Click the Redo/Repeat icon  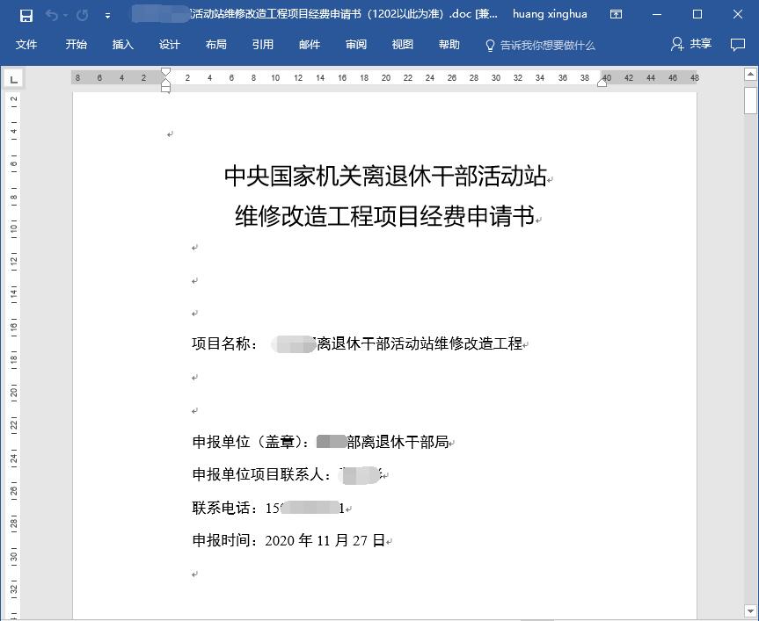pyautogui.click(x=82, y=15)
